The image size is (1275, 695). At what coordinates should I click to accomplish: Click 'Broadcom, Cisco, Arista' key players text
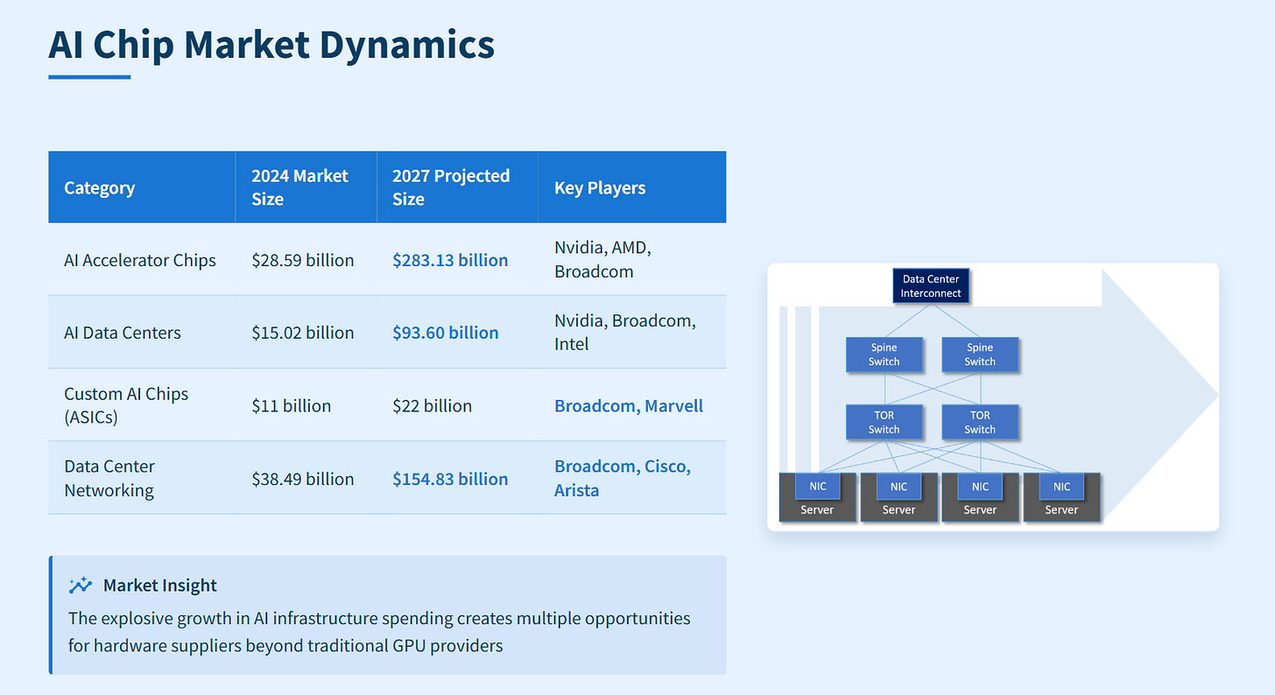[623, 478]
